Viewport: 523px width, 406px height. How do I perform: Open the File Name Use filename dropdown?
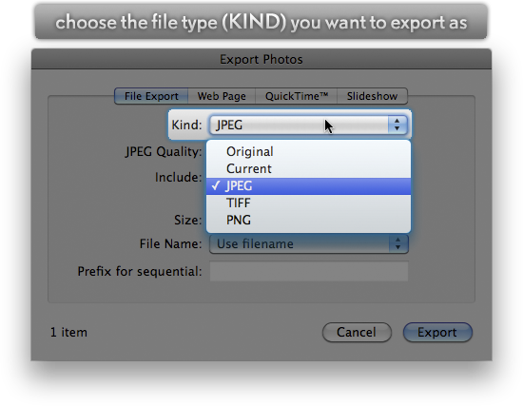[309, 243]
